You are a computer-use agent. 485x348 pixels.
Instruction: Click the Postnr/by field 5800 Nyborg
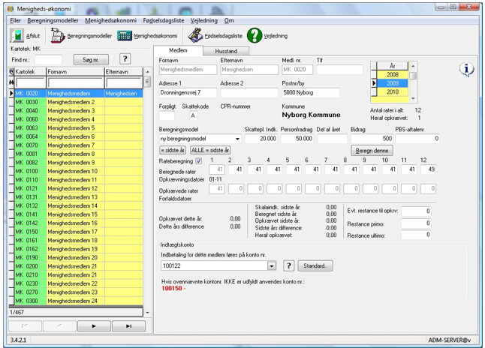tap(311, 92)
